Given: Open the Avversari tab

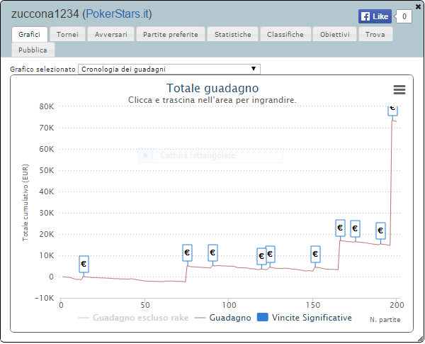Looking at the screenshot, I should pos(111,35).
